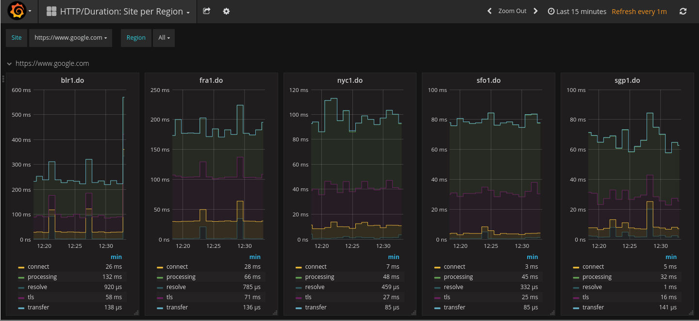
Task: Sort the fra1.do legend by min column
Action: pyautogui.click(x=255, y=257)
